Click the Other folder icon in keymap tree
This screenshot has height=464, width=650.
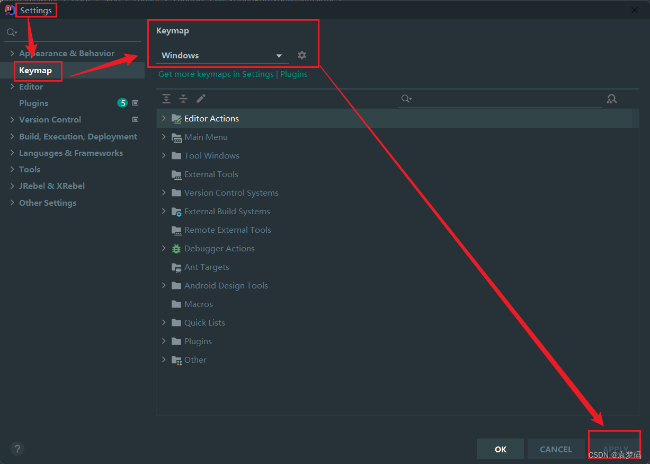click(176, 360)
